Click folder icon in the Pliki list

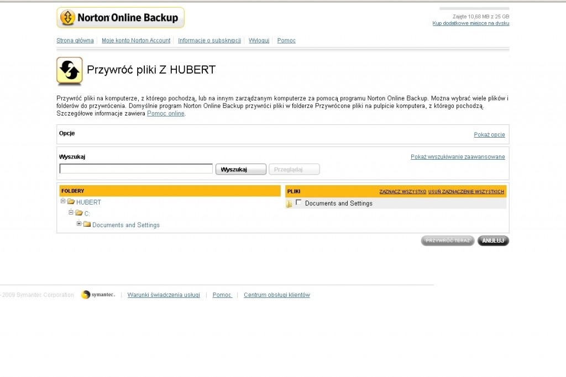pos(289,204)
